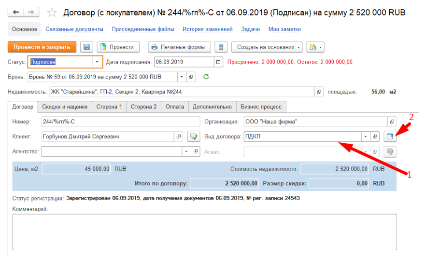426x257 pixels.
Task: Click the button right of Вид договора open icon
Action: 389,136
